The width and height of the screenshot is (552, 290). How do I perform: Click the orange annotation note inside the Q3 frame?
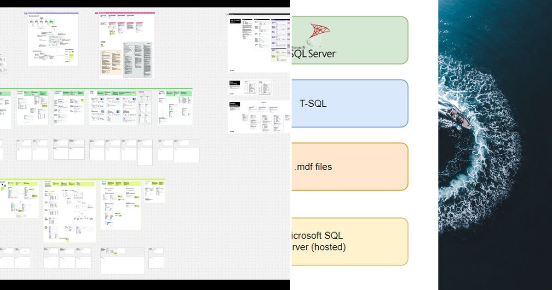point(111,63)
